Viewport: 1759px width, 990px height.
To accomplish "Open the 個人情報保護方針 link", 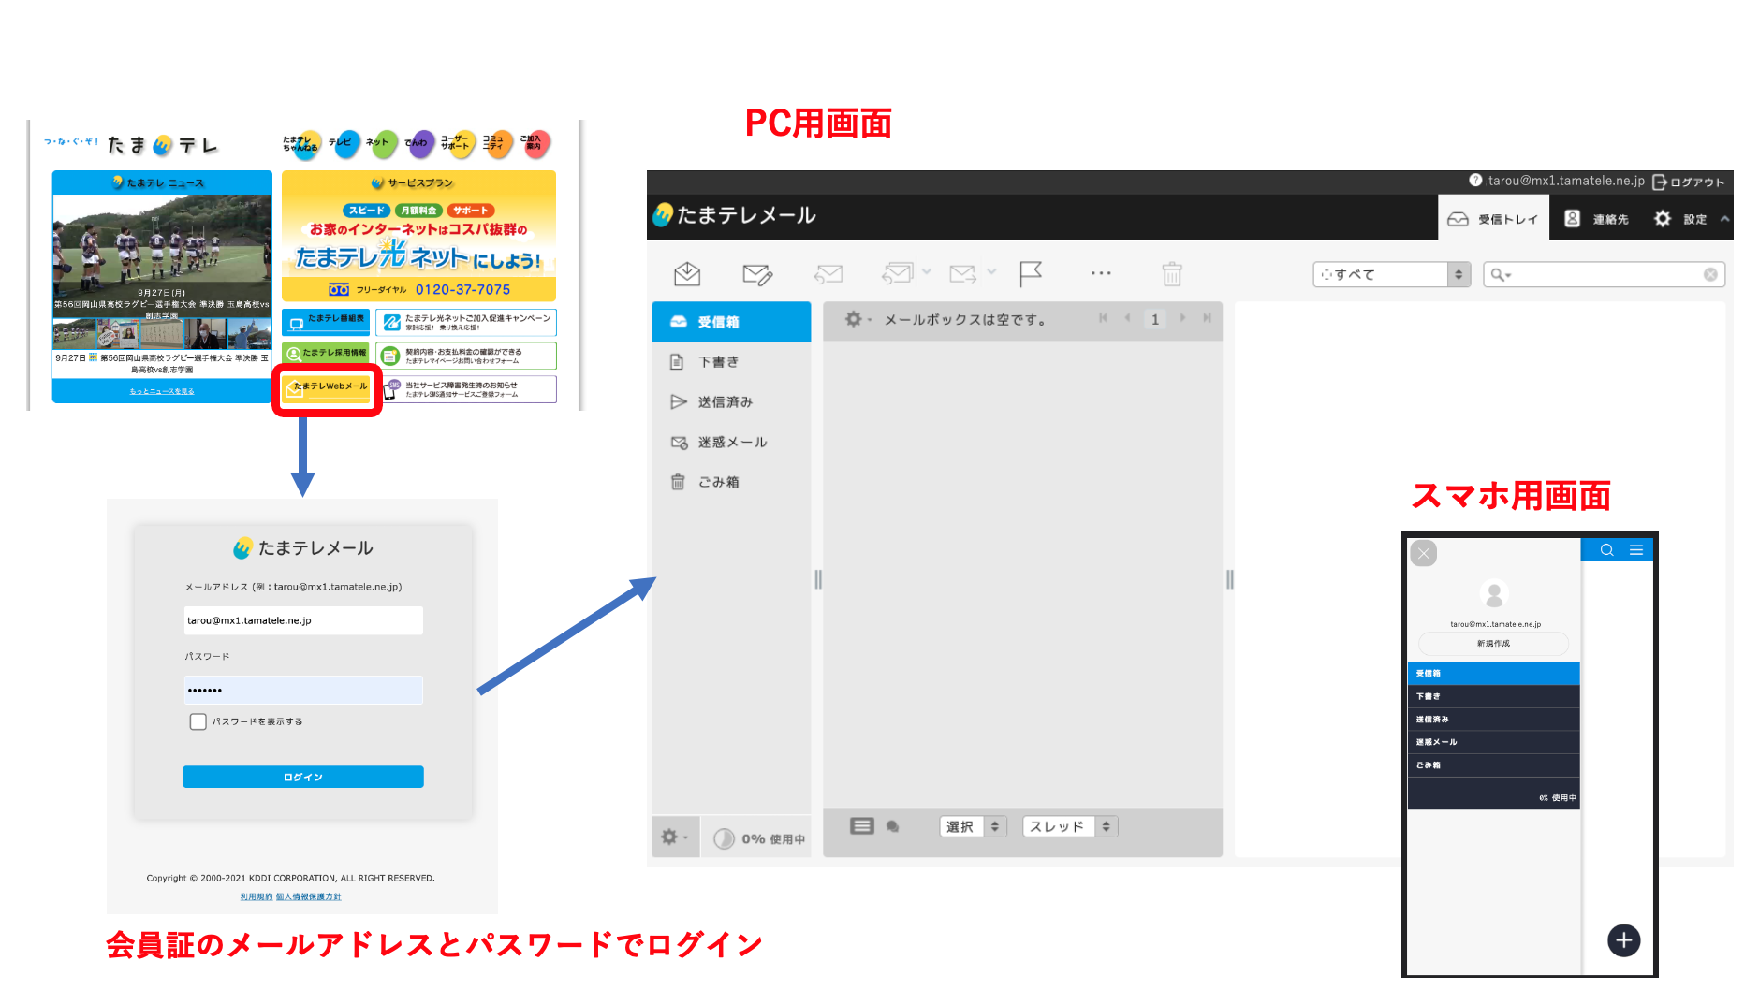I will pos(309,896).
